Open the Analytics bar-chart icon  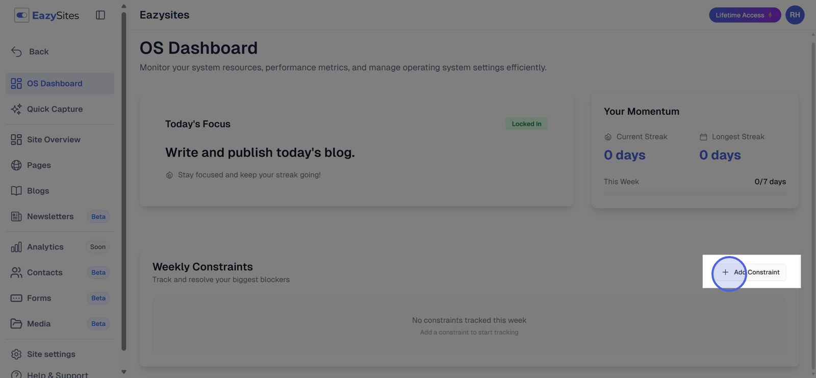(16, 246)
